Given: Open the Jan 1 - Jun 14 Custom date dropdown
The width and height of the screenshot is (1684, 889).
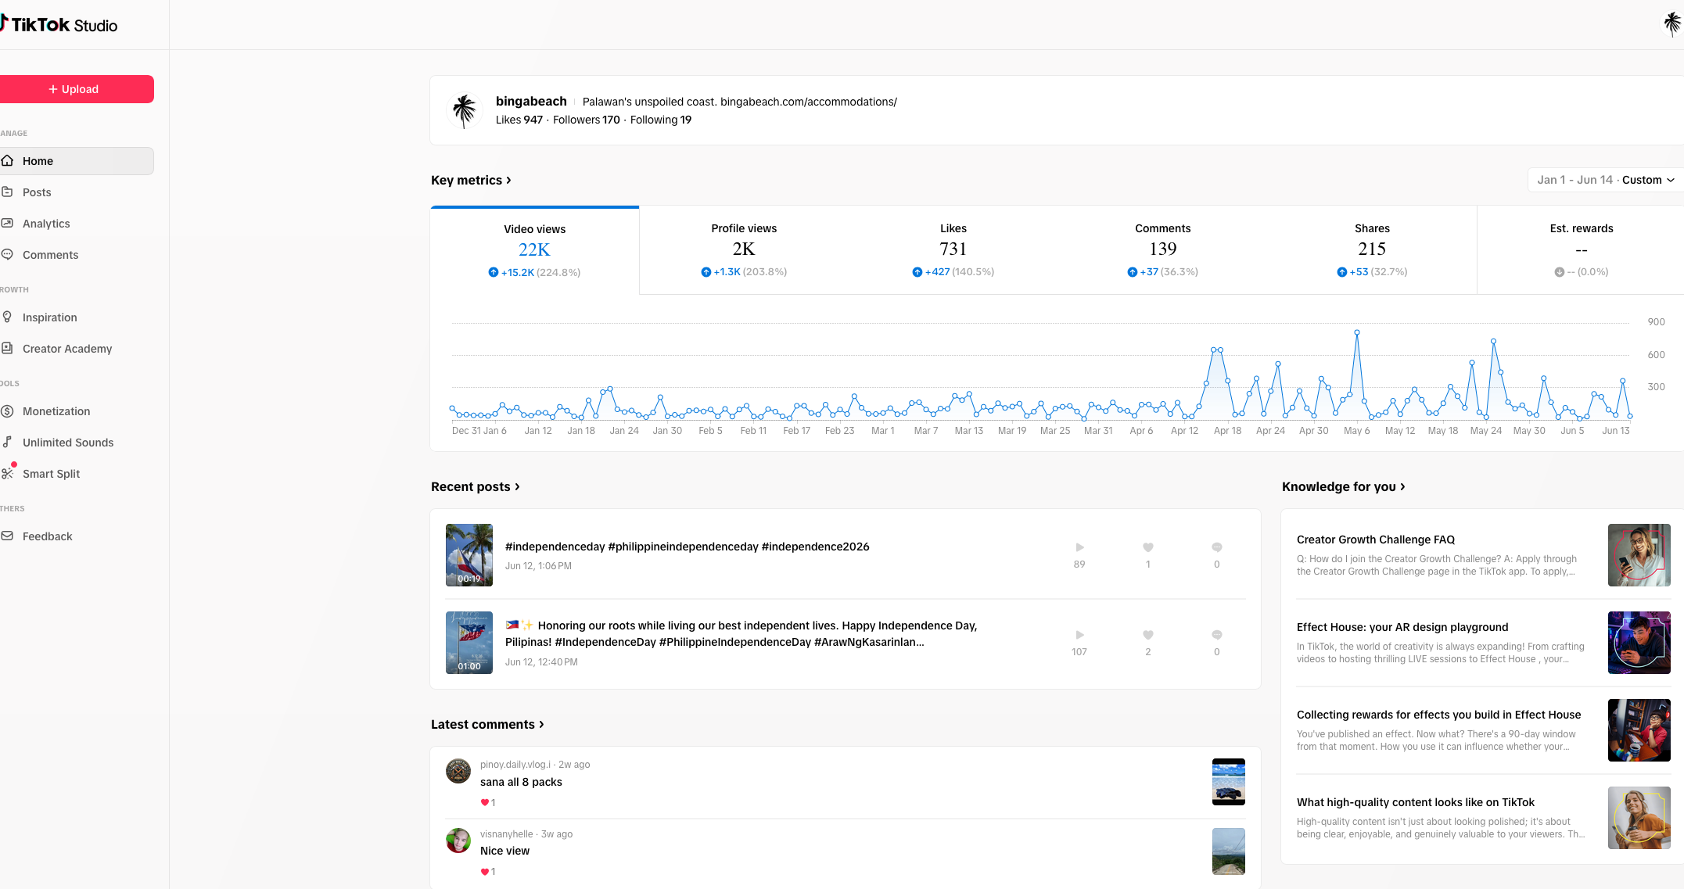Looking at the screenshot, I should tap(1605, 180).
